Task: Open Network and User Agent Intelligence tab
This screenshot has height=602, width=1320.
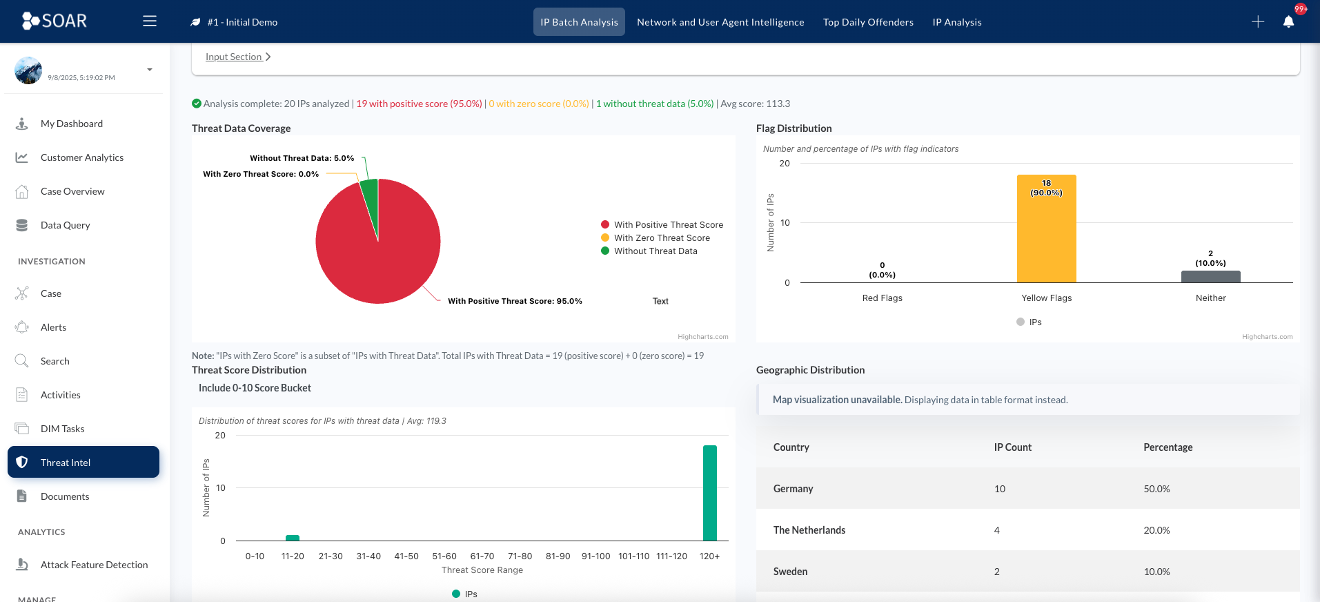Action: (720, 22)
